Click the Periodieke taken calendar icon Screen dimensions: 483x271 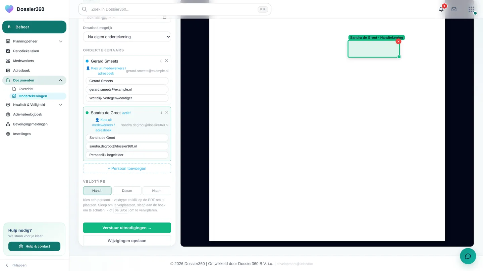8,51
